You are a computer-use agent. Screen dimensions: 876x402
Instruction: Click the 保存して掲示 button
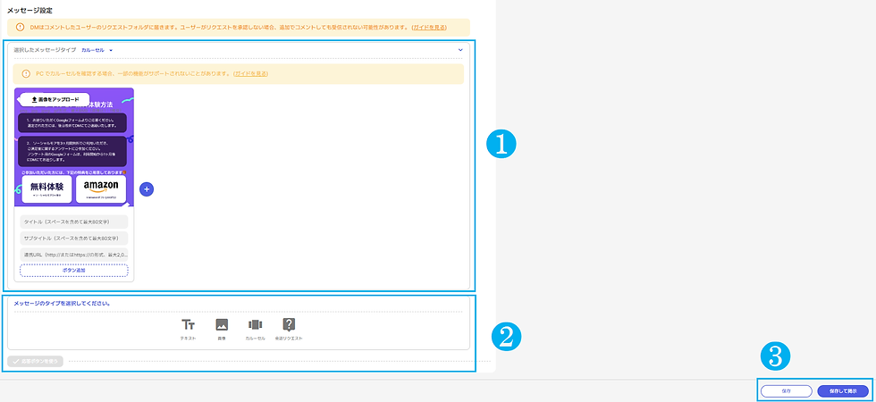click(x=843, y=391)
